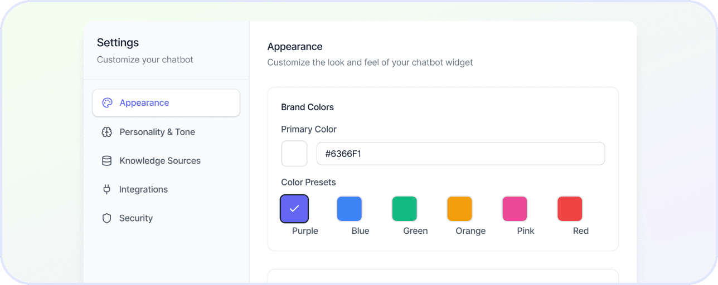Viewport: 718px width, 285px height.
Task: Select the Security menu item
Action: 166,218
